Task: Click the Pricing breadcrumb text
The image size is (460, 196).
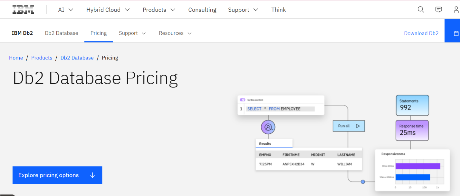Action: [x=110, y=58]
